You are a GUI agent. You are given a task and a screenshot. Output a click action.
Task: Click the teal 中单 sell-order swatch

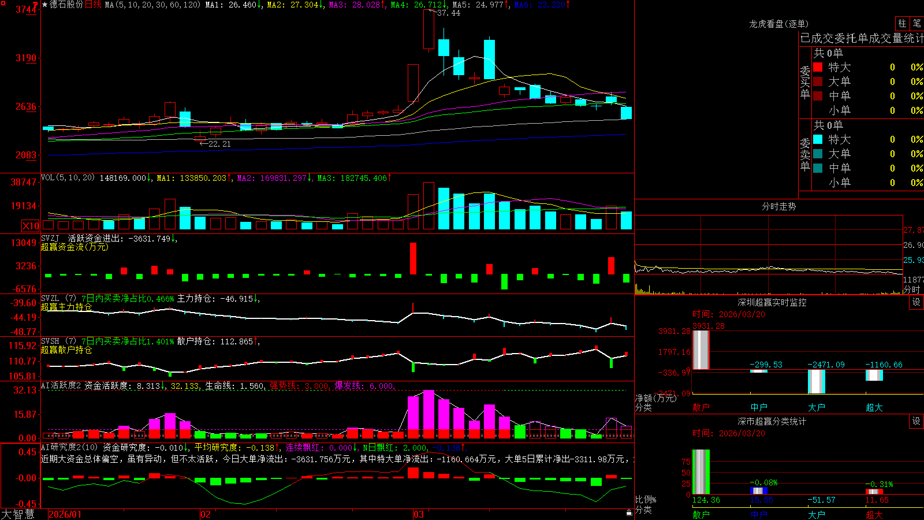tap(818, 168)
